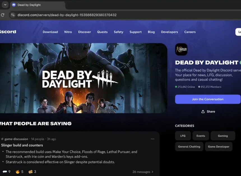Open the Download nav item

click(x=50, y=32)
